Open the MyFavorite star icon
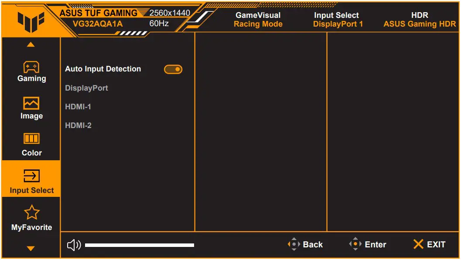Image resolution: width=461 pixels, height=260 pixels. point(31,213)
